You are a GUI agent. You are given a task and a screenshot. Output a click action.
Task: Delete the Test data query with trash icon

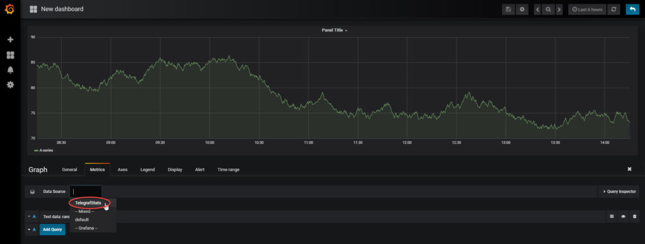[635, 216]
